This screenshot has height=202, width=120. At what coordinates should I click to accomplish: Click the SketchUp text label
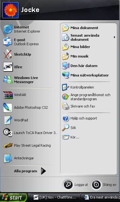22,54
